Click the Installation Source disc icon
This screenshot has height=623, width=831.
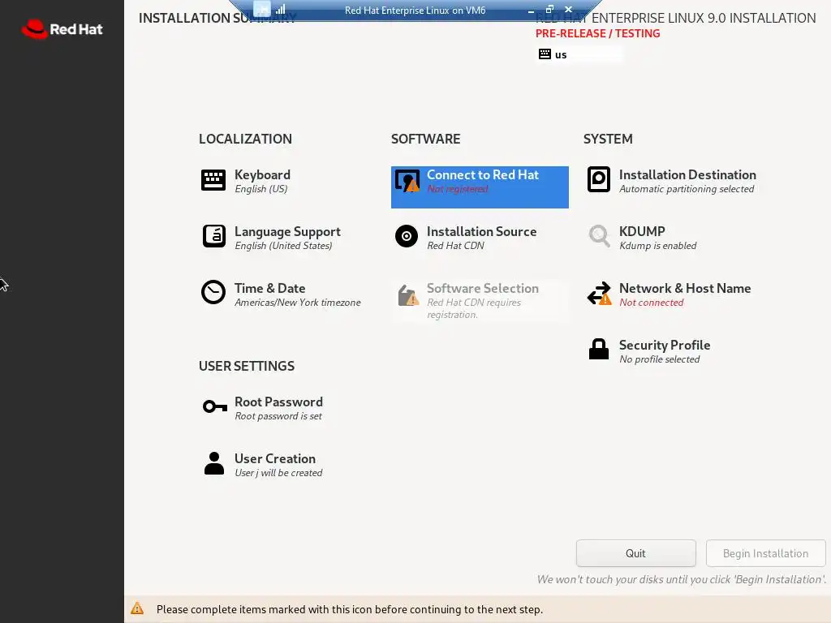click(x=407, y=236)
